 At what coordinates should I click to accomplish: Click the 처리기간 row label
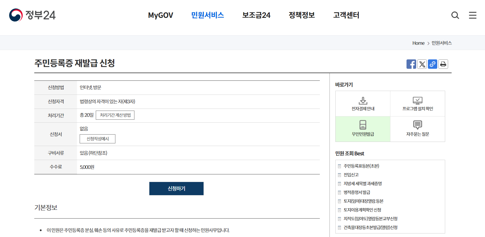coord(56,116)
